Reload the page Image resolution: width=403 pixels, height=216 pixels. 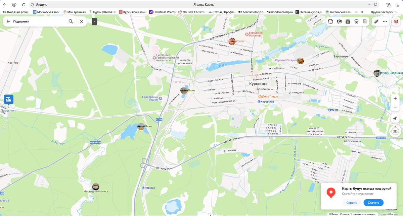click(24, 5)
